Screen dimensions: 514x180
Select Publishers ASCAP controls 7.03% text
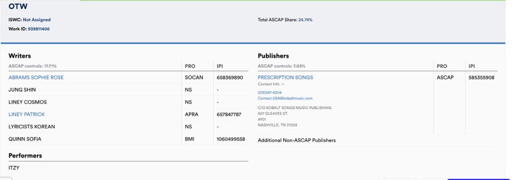281,66
